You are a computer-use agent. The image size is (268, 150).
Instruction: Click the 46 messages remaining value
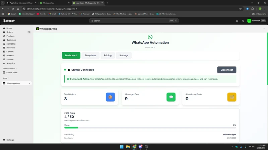pyautogui.click(x=229, y=135)
